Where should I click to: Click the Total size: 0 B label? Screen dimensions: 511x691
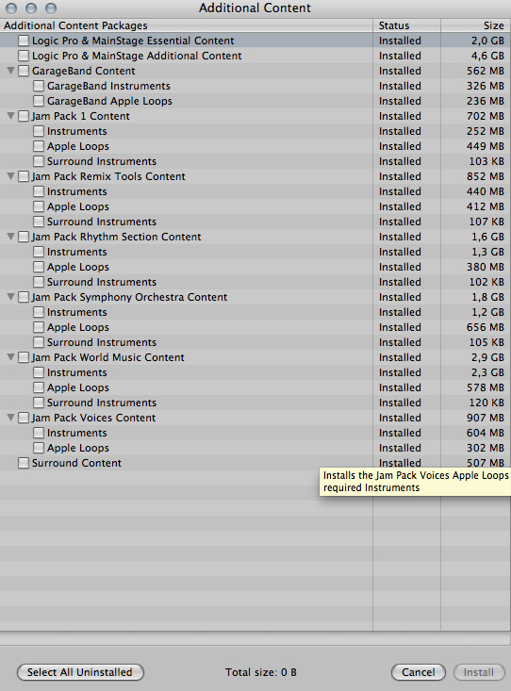click(x=260, y=672)
